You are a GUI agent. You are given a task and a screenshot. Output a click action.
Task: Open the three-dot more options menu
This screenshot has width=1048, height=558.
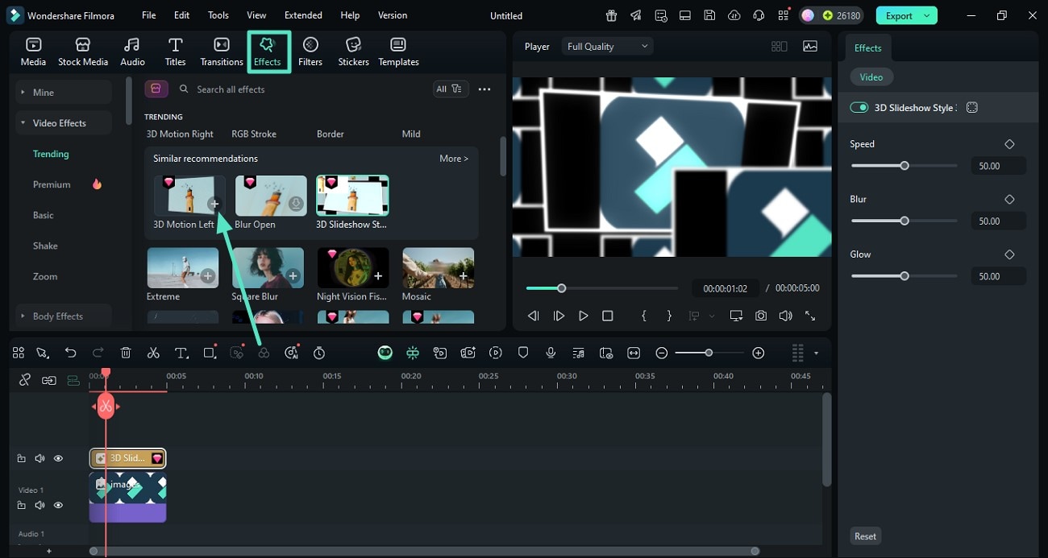484,89
